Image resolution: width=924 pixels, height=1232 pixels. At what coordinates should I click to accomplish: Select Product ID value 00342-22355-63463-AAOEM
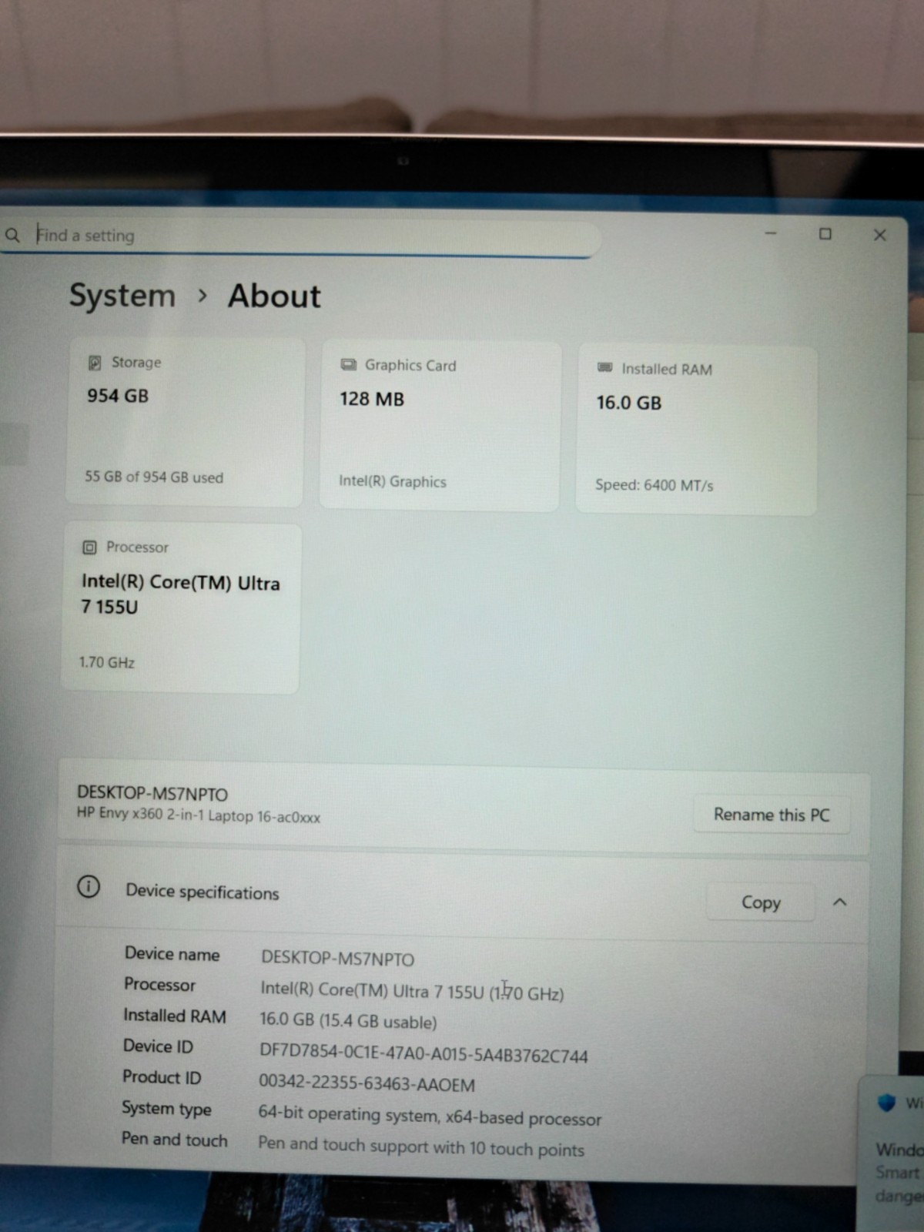(367, 1083)
